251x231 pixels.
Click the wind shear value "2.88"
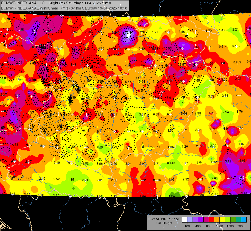(225, 96)
